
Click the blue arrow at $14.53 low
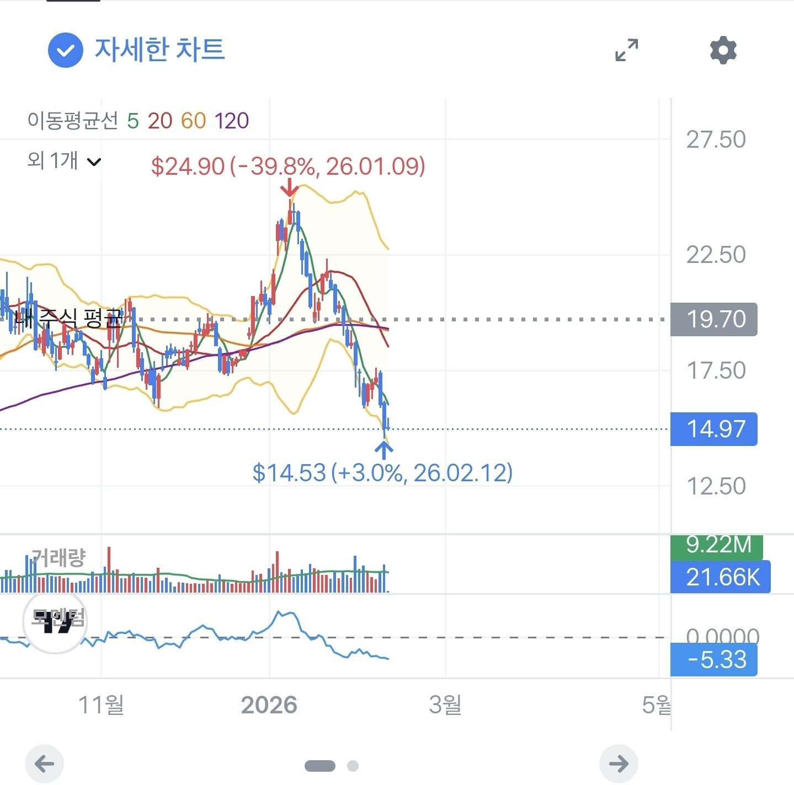pos(384,450)
